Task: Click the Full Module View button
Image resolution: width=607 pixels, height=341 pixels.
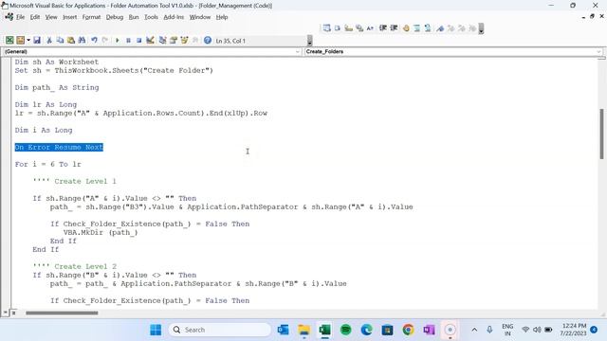Action: (13, 313)
